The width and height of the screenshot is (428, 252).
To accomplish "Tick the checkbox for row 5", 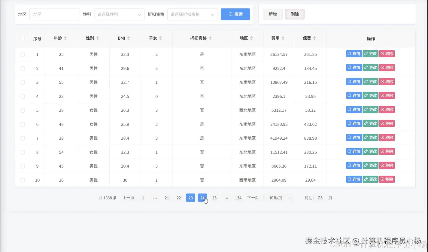I will 23,110.
